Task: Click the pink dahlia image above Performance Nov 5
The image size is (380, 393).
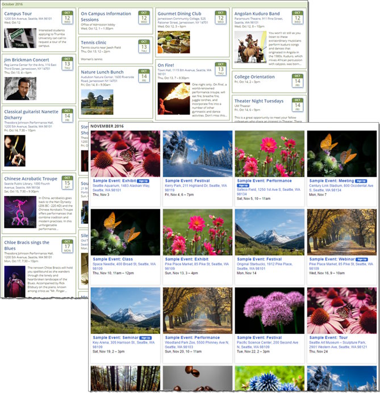Action: point(269,154)
